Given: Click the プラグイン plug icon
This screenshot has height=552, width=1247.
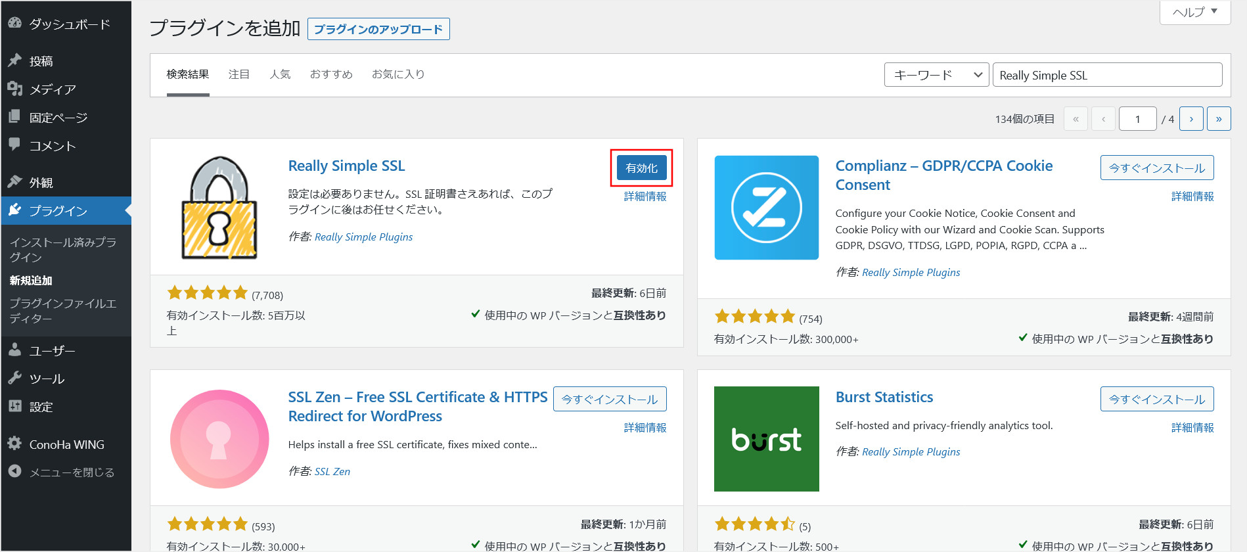Looking at the screenshot, I should pos(15,210).
